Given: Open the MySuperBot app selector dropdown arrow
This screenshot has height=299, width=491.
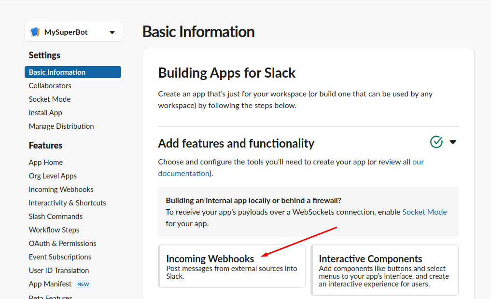Looking at the screenshot, I should [x=112, y=32].
